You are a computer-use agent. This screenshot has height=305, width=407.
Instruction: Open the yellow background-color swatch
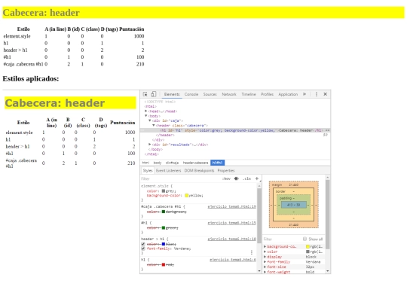point(186,195)
